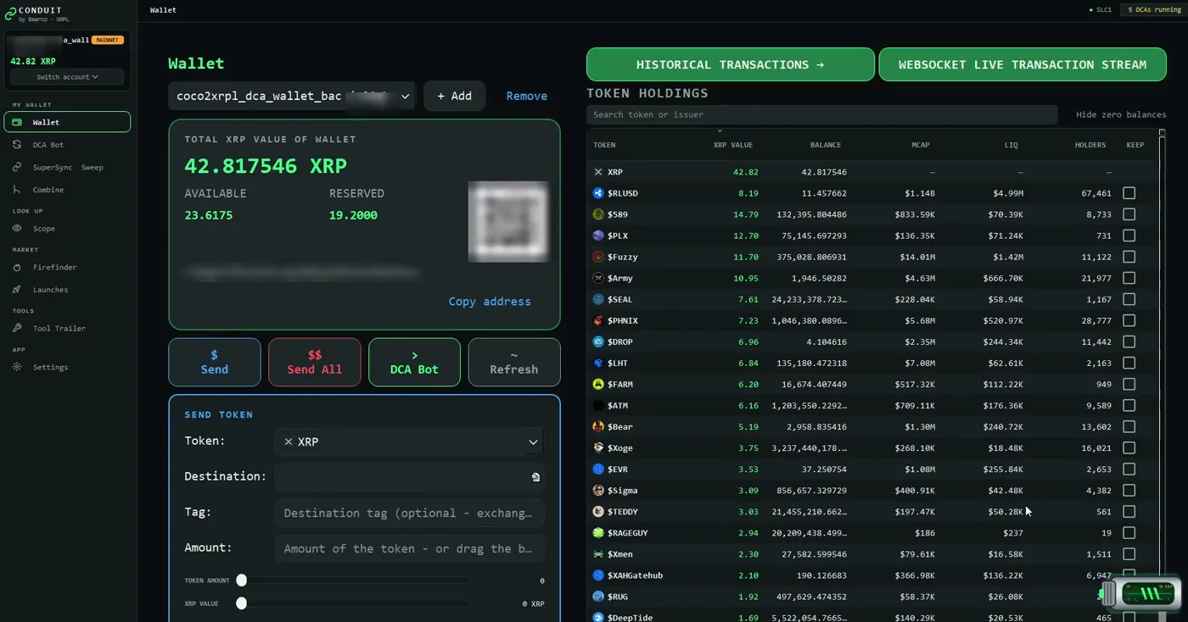Paste address using Destination field clipboard icon
Screen dimensions: 1188x622
coord(535,477)
